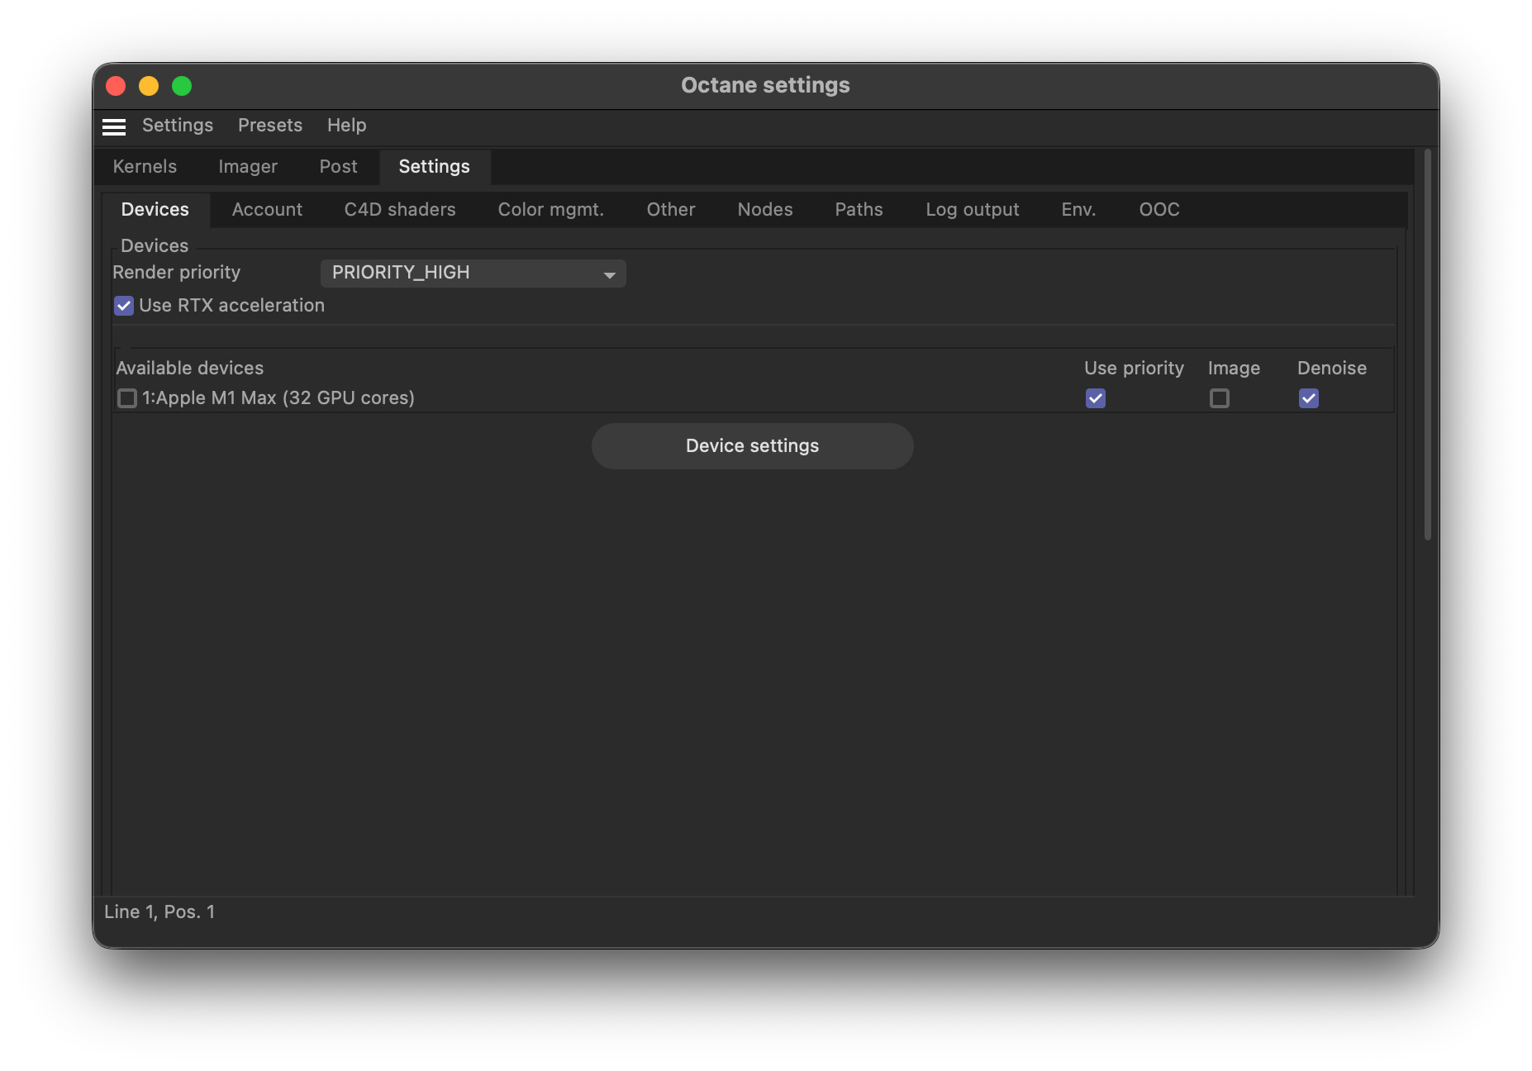This screenshot has width=1532, height=1071.
Task: Open the Paths sub-tab
Action: click(x=859, y=210)
